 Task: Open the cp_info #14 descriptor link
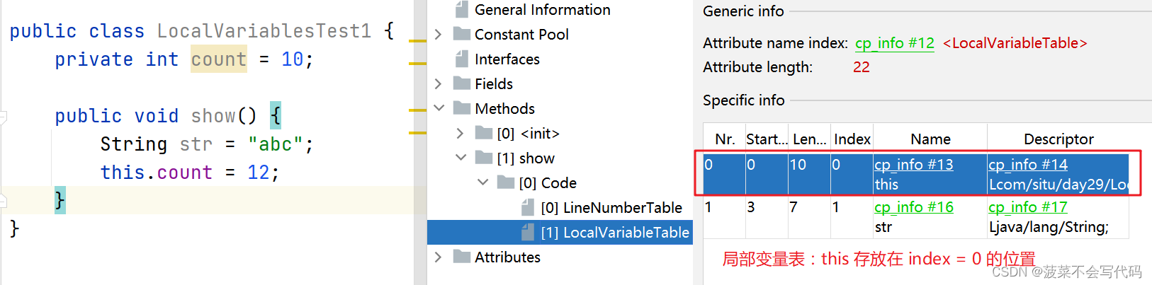coord(1027,164)
